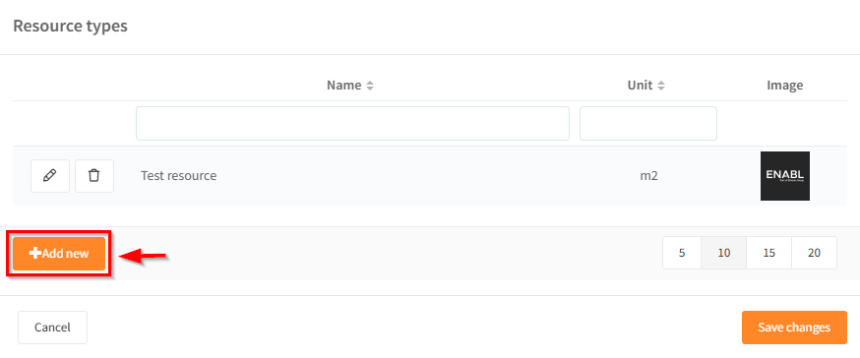The image size is (860, 358).
Task: Add a new resource type
Action: click(x=59, y=254)
